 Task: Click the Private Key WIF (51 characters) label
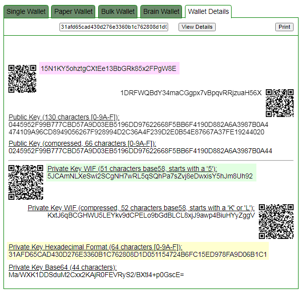coord(132,169)
